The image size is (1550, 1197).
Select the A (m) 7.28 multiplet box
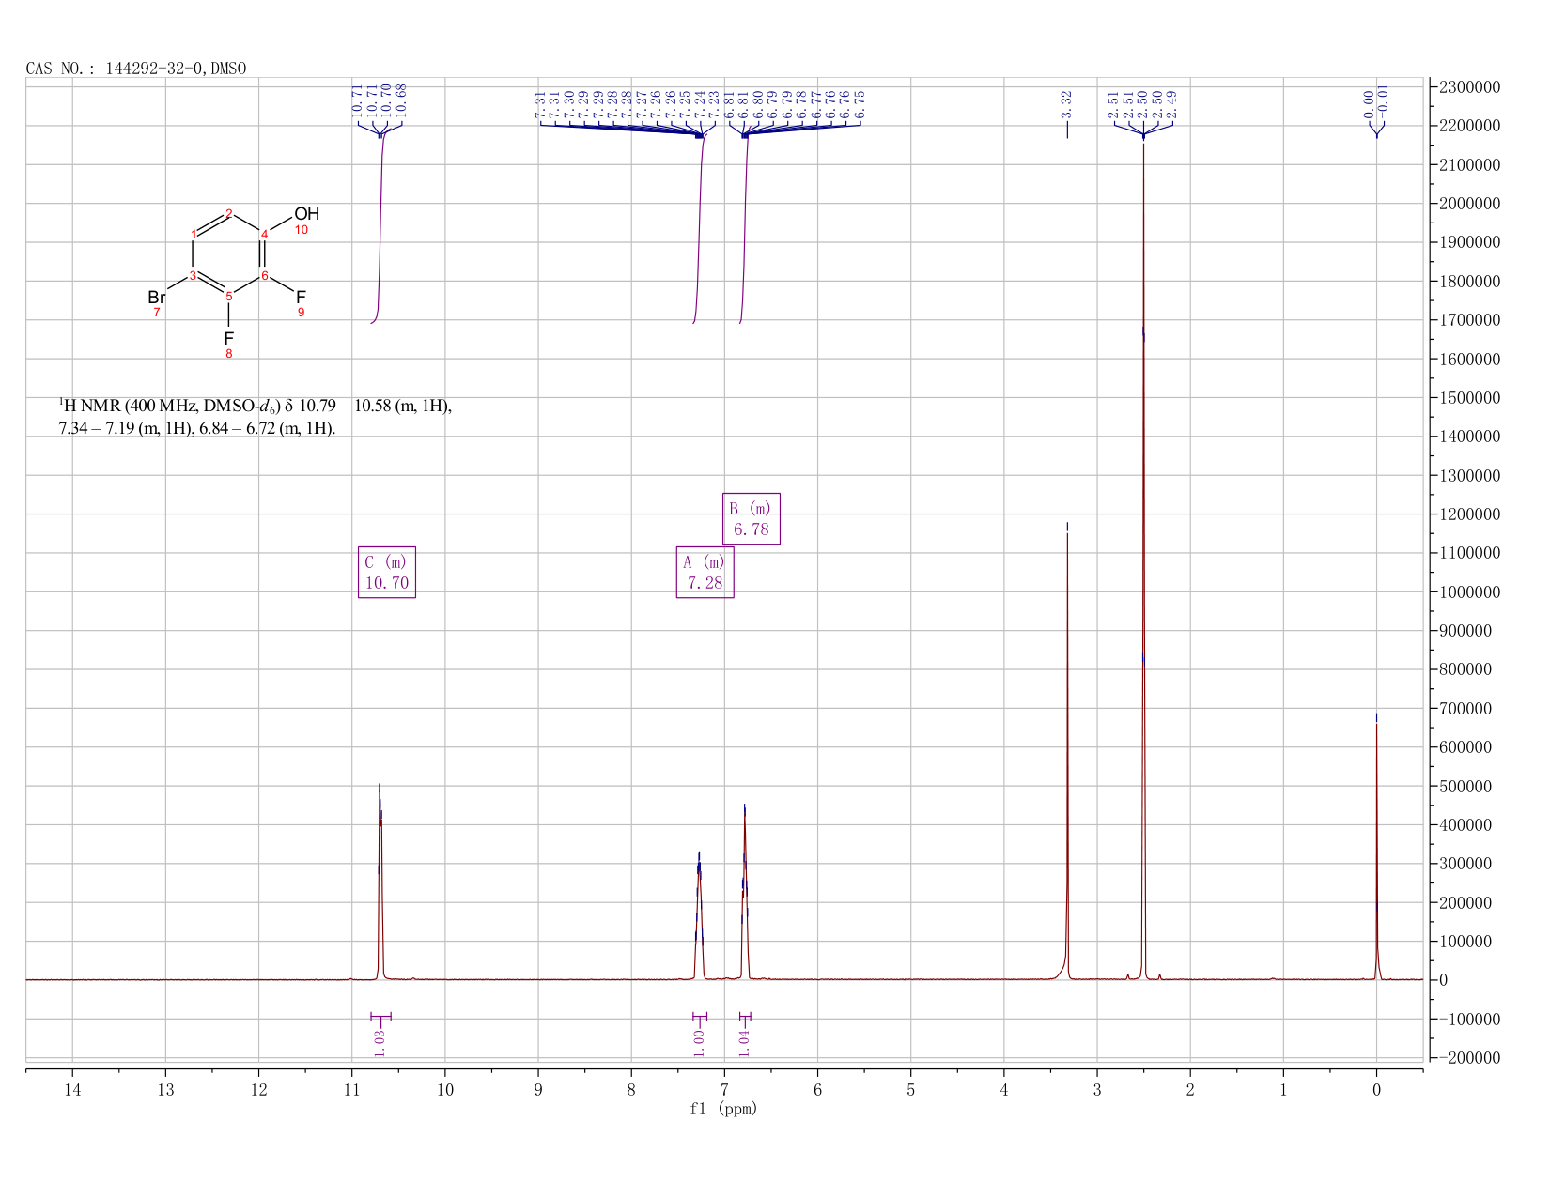(705, 572)
